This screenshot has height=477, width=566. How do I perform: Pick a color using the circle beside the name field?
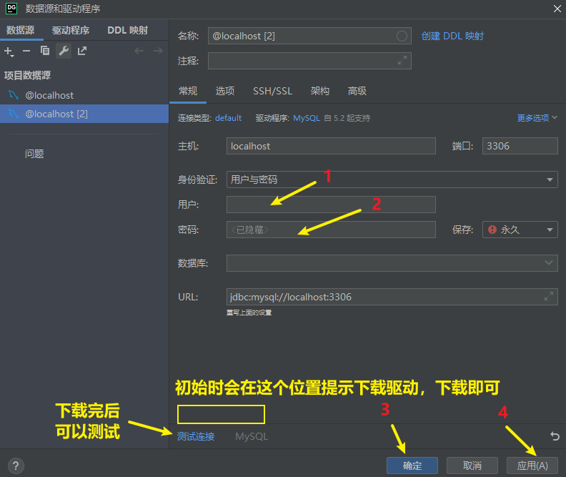click(402, 36)
